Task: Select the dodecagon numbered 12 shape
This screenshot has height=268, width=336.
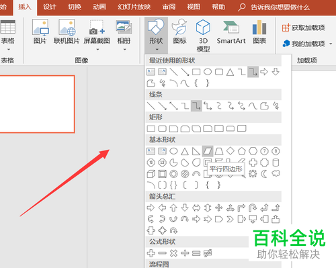Action: [x=162, y=163]
